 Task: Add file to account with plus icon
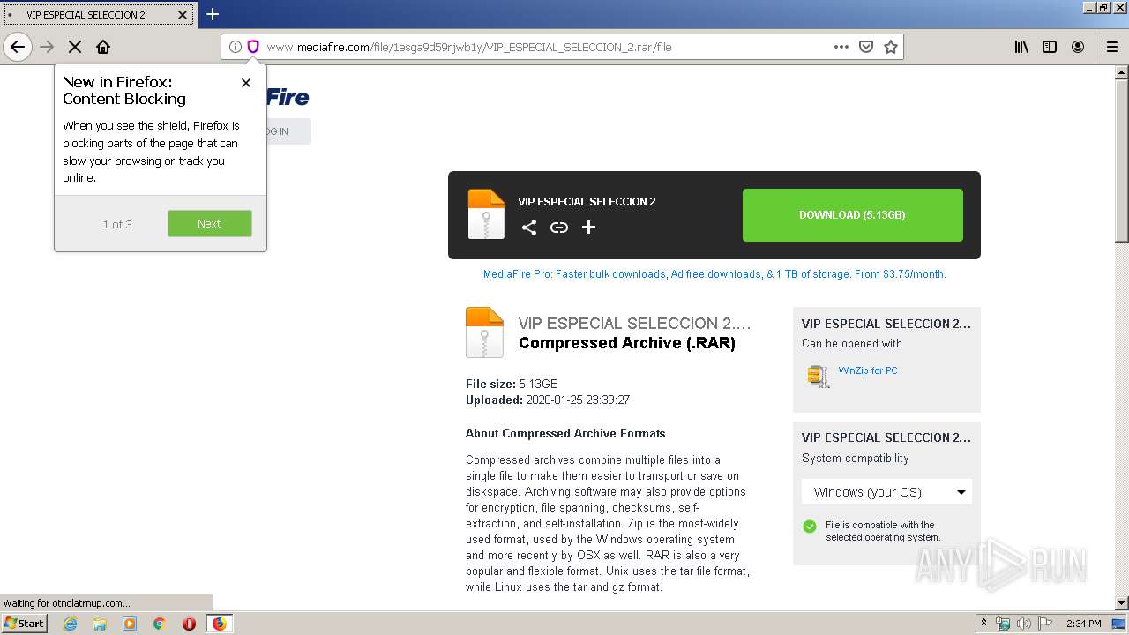pos(589,228)
